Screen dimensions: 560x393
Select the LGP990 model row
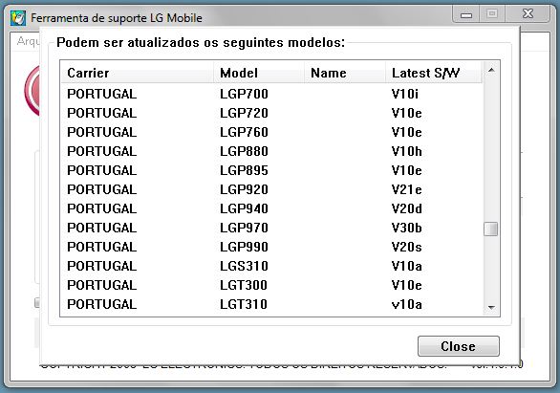coord(271,247)
